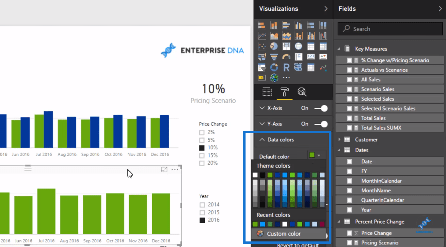Uncheck the 10% price change box
Image resolution: width=446 pixels, height=247 pixels.
(x=202, y=148)
